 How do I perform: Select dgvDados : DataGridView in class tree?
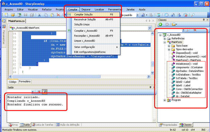tap(189, 71)
